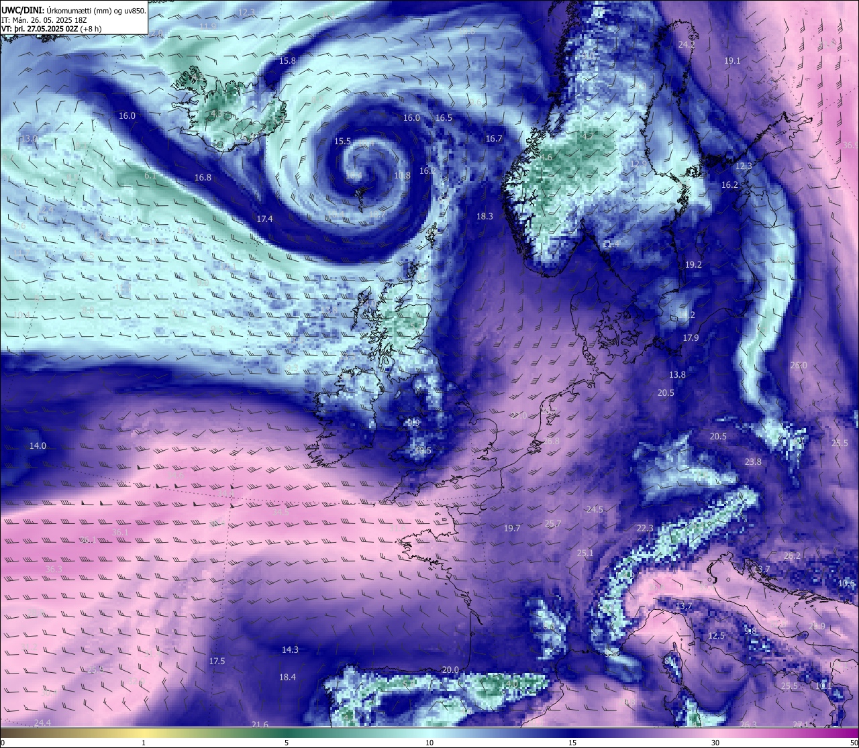Click the color scale tick label 15
The height and width of the screenshot is (748, 859).
coord(572,743)
